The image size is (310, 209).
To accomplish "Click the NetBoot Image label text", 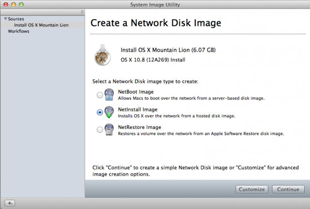I will [136, 92].
